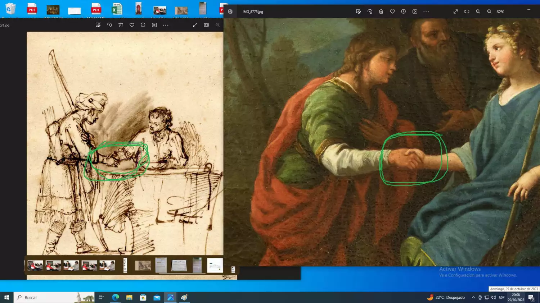The image size is (540, 303).
Task: Click the ink drawing in grt.jpg window
Action: pos(125,143)
